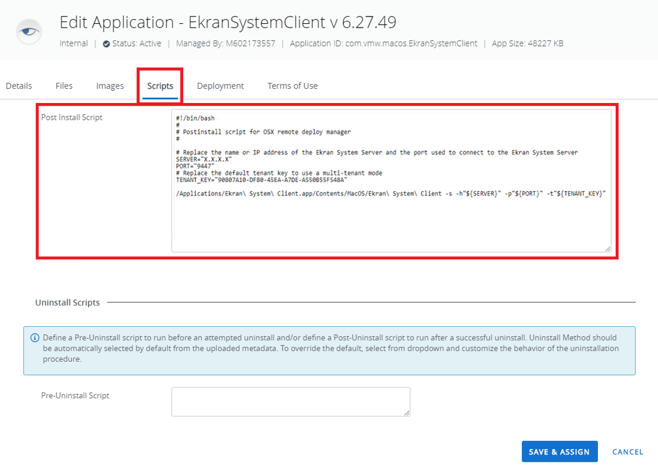Click the Application ID text in the header
This screenshot has width=658, height=471.
[x=383, y=44]
